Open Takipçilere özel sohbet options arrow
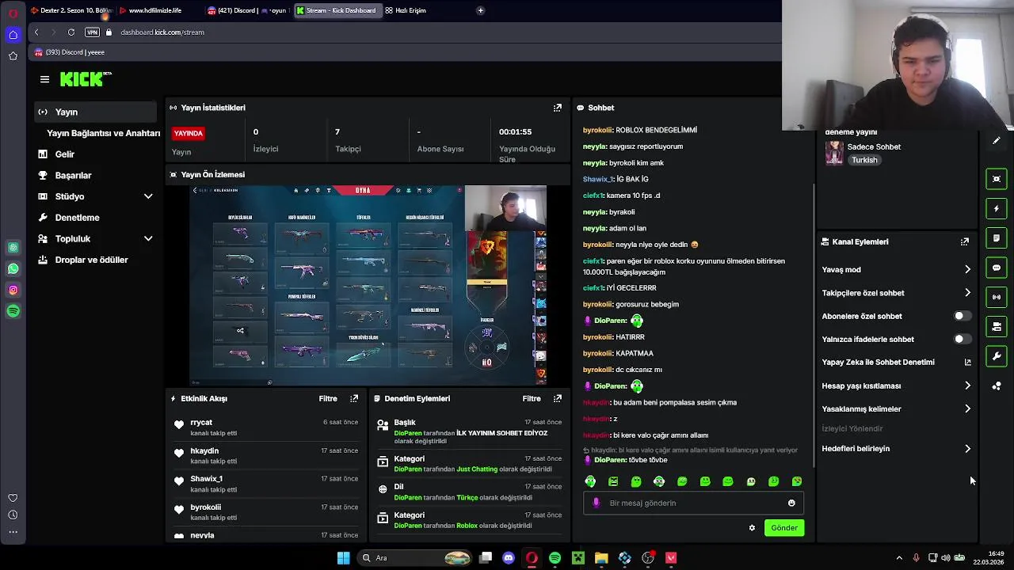1014x570 pixels. click(967, 293)
